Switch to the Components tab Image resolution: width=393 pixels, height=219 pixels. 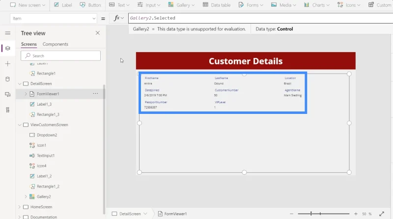[x=56, y=44]
